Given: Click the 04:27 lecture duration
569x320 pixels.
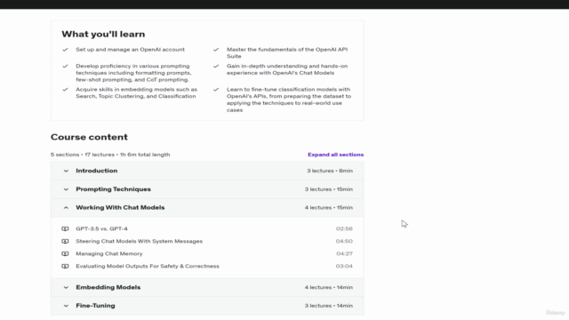Looking at the screenshot, I should point(344,253).
